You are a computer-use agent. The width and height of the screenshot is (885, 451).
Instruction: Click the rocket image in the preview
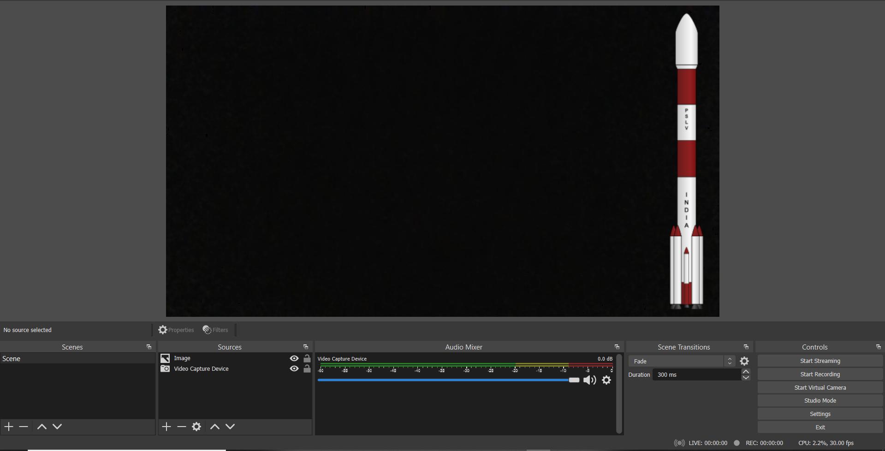(x=686, y=161)
